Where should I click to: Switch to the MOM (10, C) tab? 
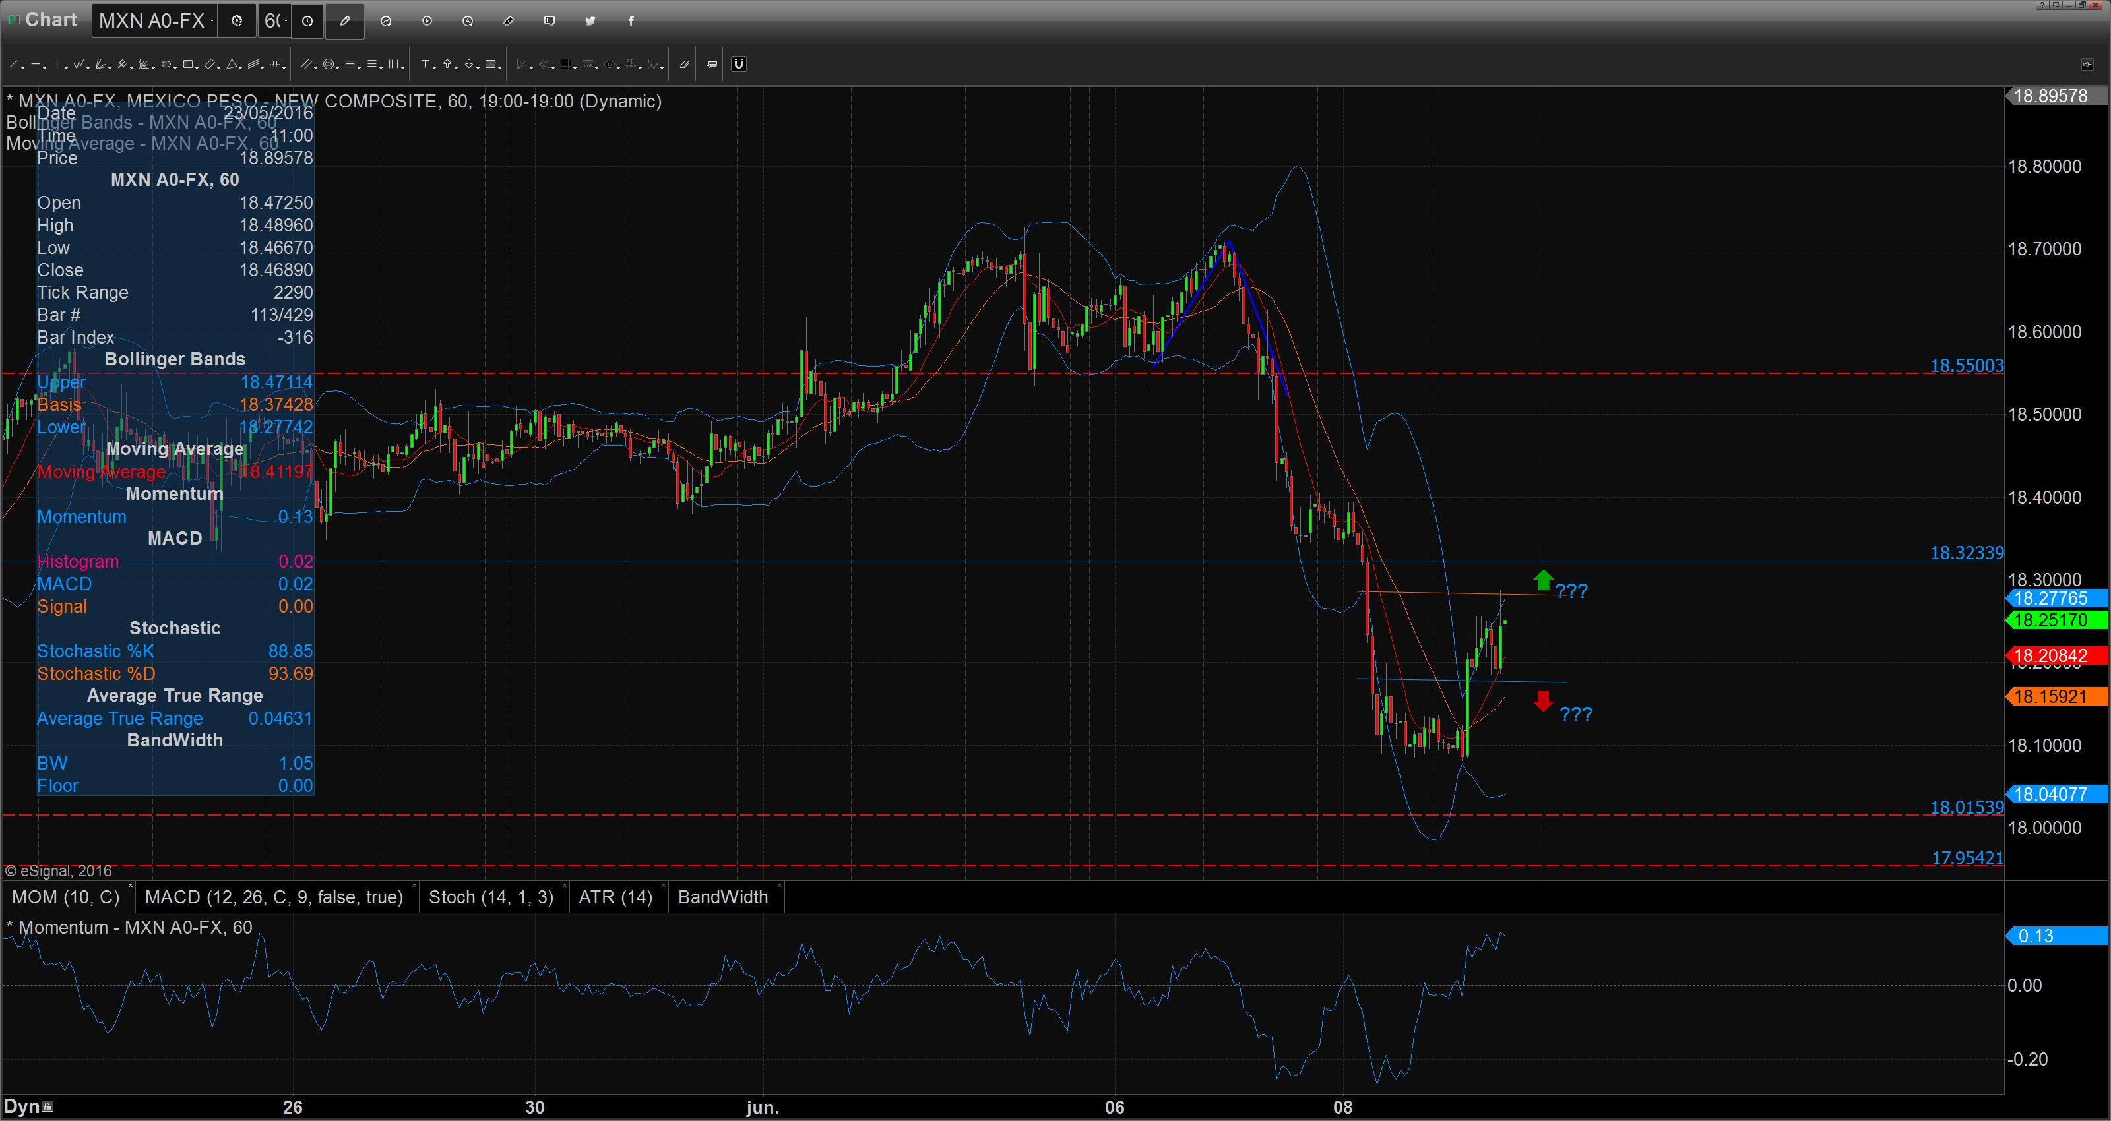[68, 897]
